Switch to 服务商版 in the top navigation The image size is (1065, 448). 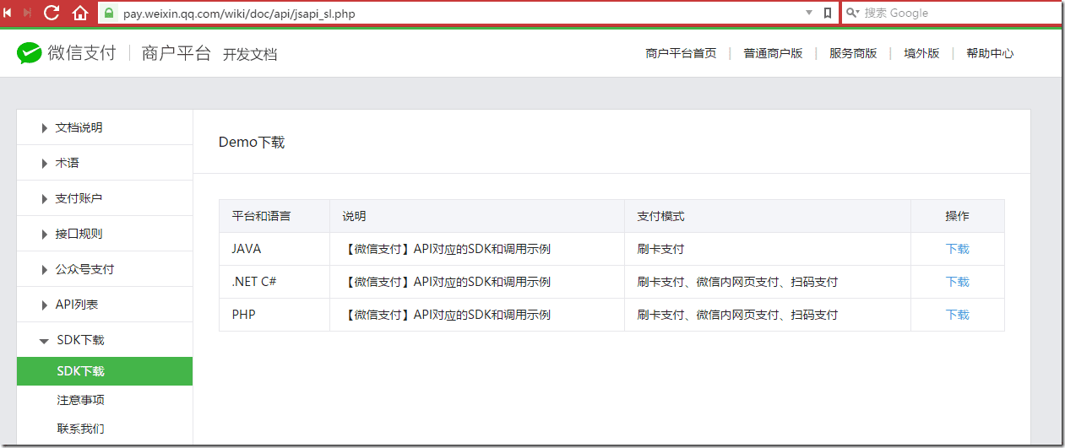[x=853, y=53]
